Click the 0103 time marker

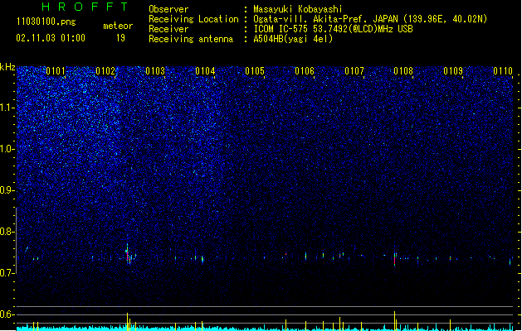click(155, 71)
